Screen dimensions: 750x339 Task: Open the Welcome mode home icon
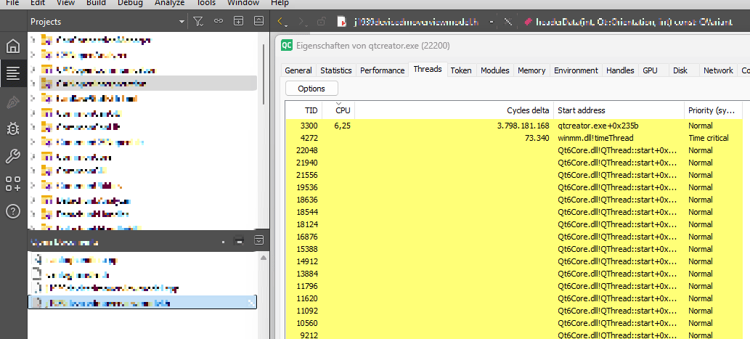point(12,47)
